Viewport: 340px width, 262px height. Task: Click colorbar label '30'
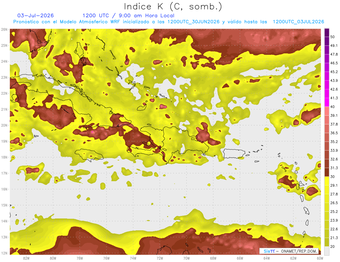coord(333,176)
